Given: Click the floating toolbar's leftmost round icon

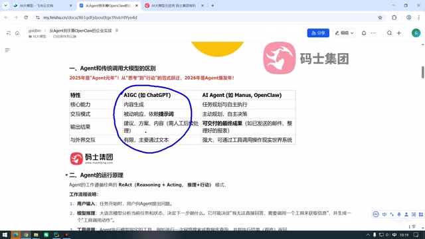Looking at the screenshot, I should tap(376, 214).
